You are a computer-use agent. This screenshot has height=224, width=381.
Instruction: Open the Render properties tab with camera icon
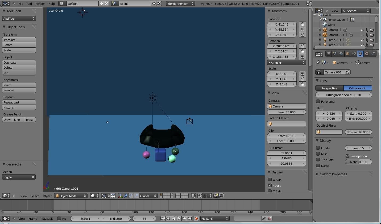(x=328, y=54)
